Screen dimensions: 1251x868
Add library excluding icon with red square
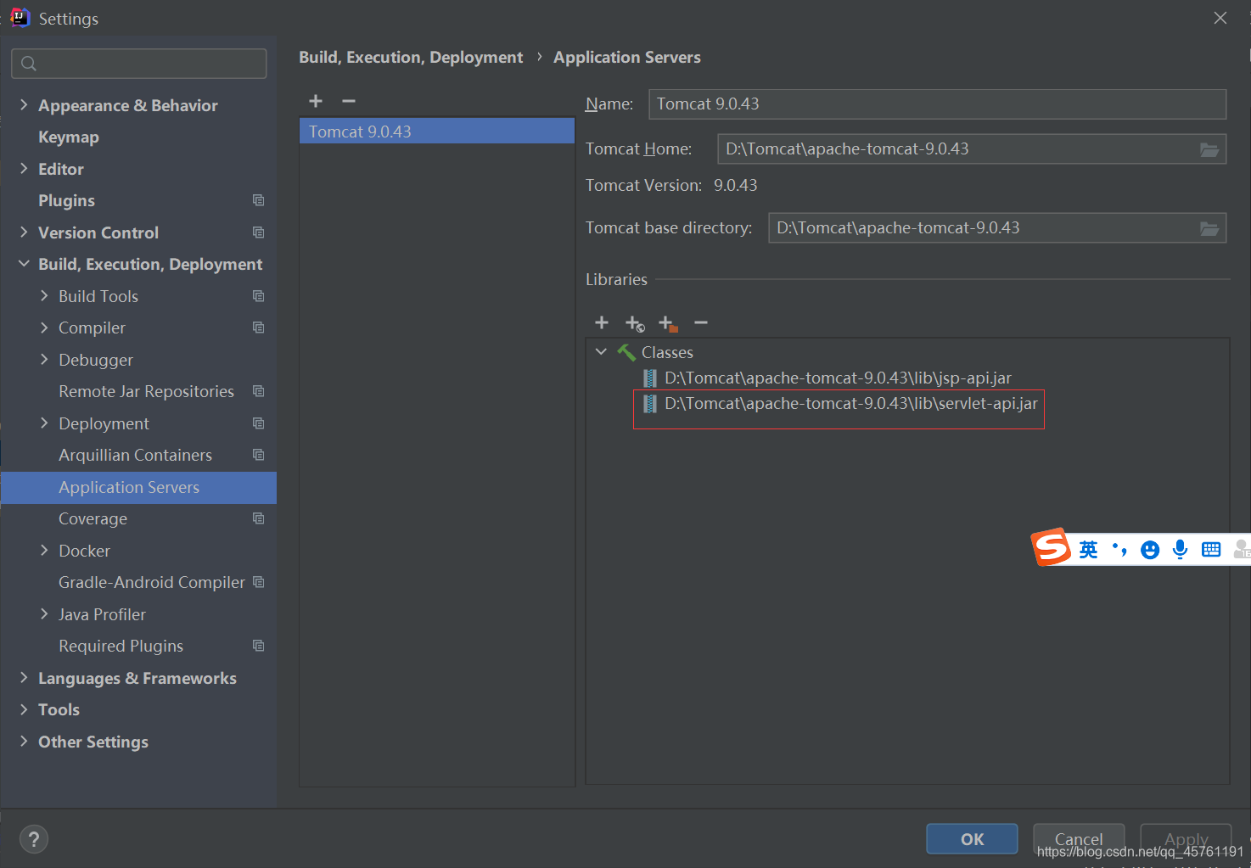[x=668, y=323]
